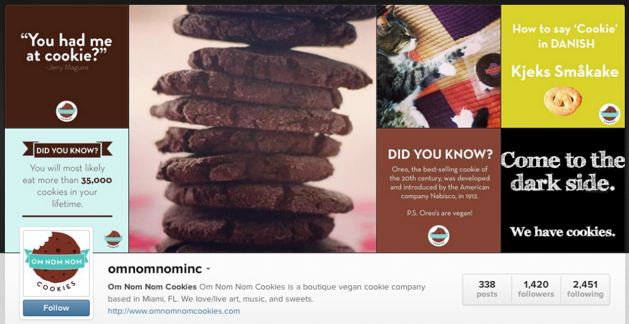629x324 pixels.
Task: Open the omnomnominc username dropdown arrow
Action: click(208, 269)
